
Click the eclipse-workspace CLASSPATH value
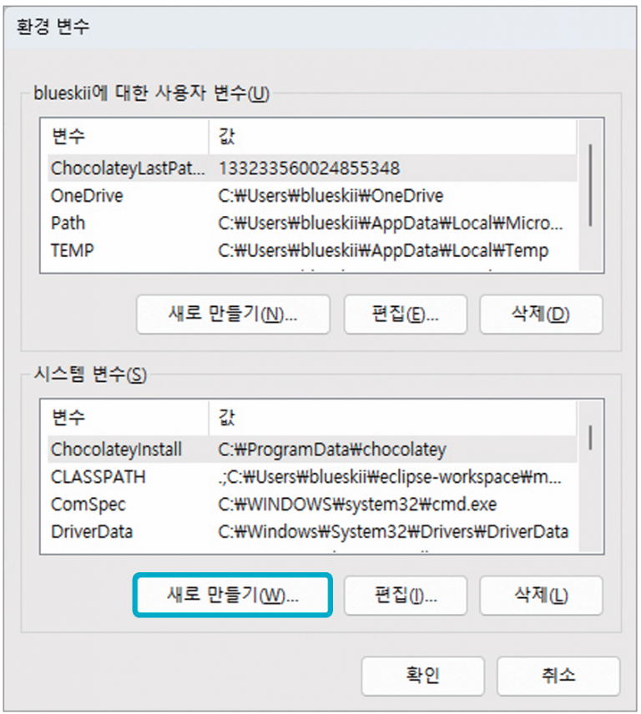(390, 477)
